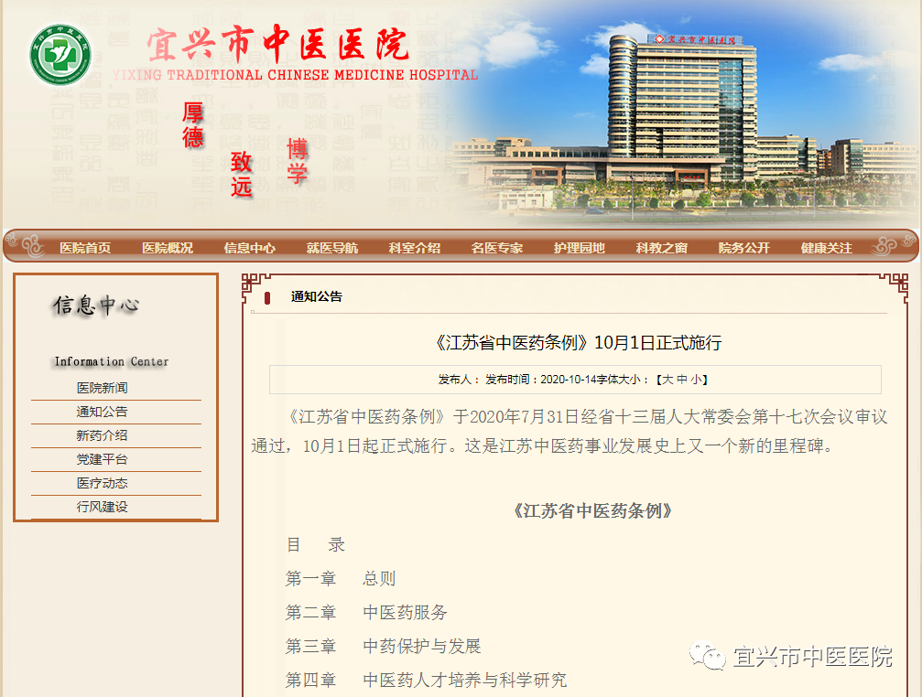
Task: Click the 第四章 中医药人才培养与科学研究 line
Action: coord(427,680)
